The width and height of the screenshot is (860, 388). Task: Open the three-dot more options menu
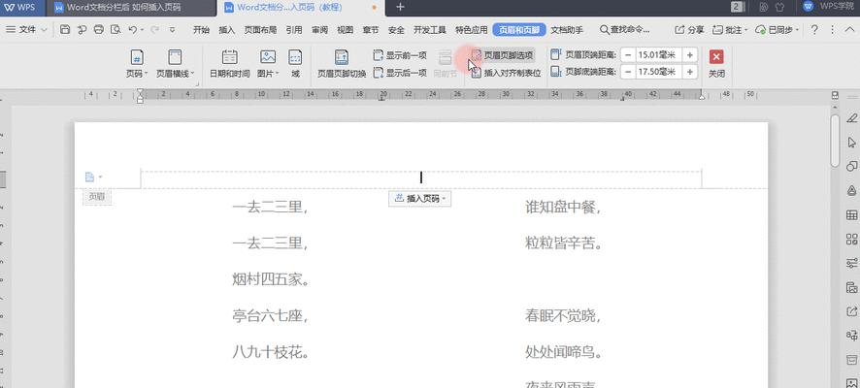[832, 30]
